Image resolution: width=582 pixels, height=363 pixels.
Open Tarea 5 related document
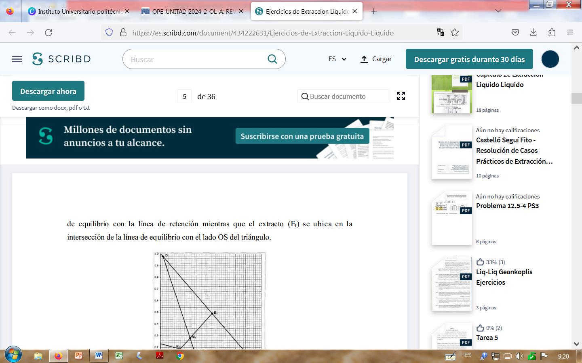coord(487,338)
